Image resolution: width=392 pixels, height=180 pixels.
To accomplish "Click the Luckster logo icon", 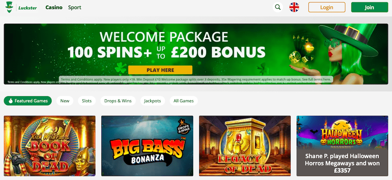I will (9, 7).
